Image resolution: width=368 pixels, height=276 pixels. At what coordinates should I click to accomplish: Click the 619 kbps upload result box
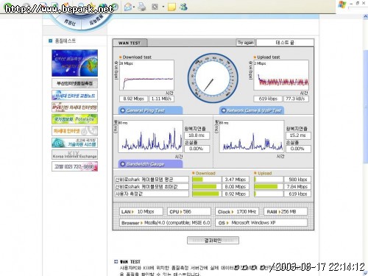pos(268,99)
